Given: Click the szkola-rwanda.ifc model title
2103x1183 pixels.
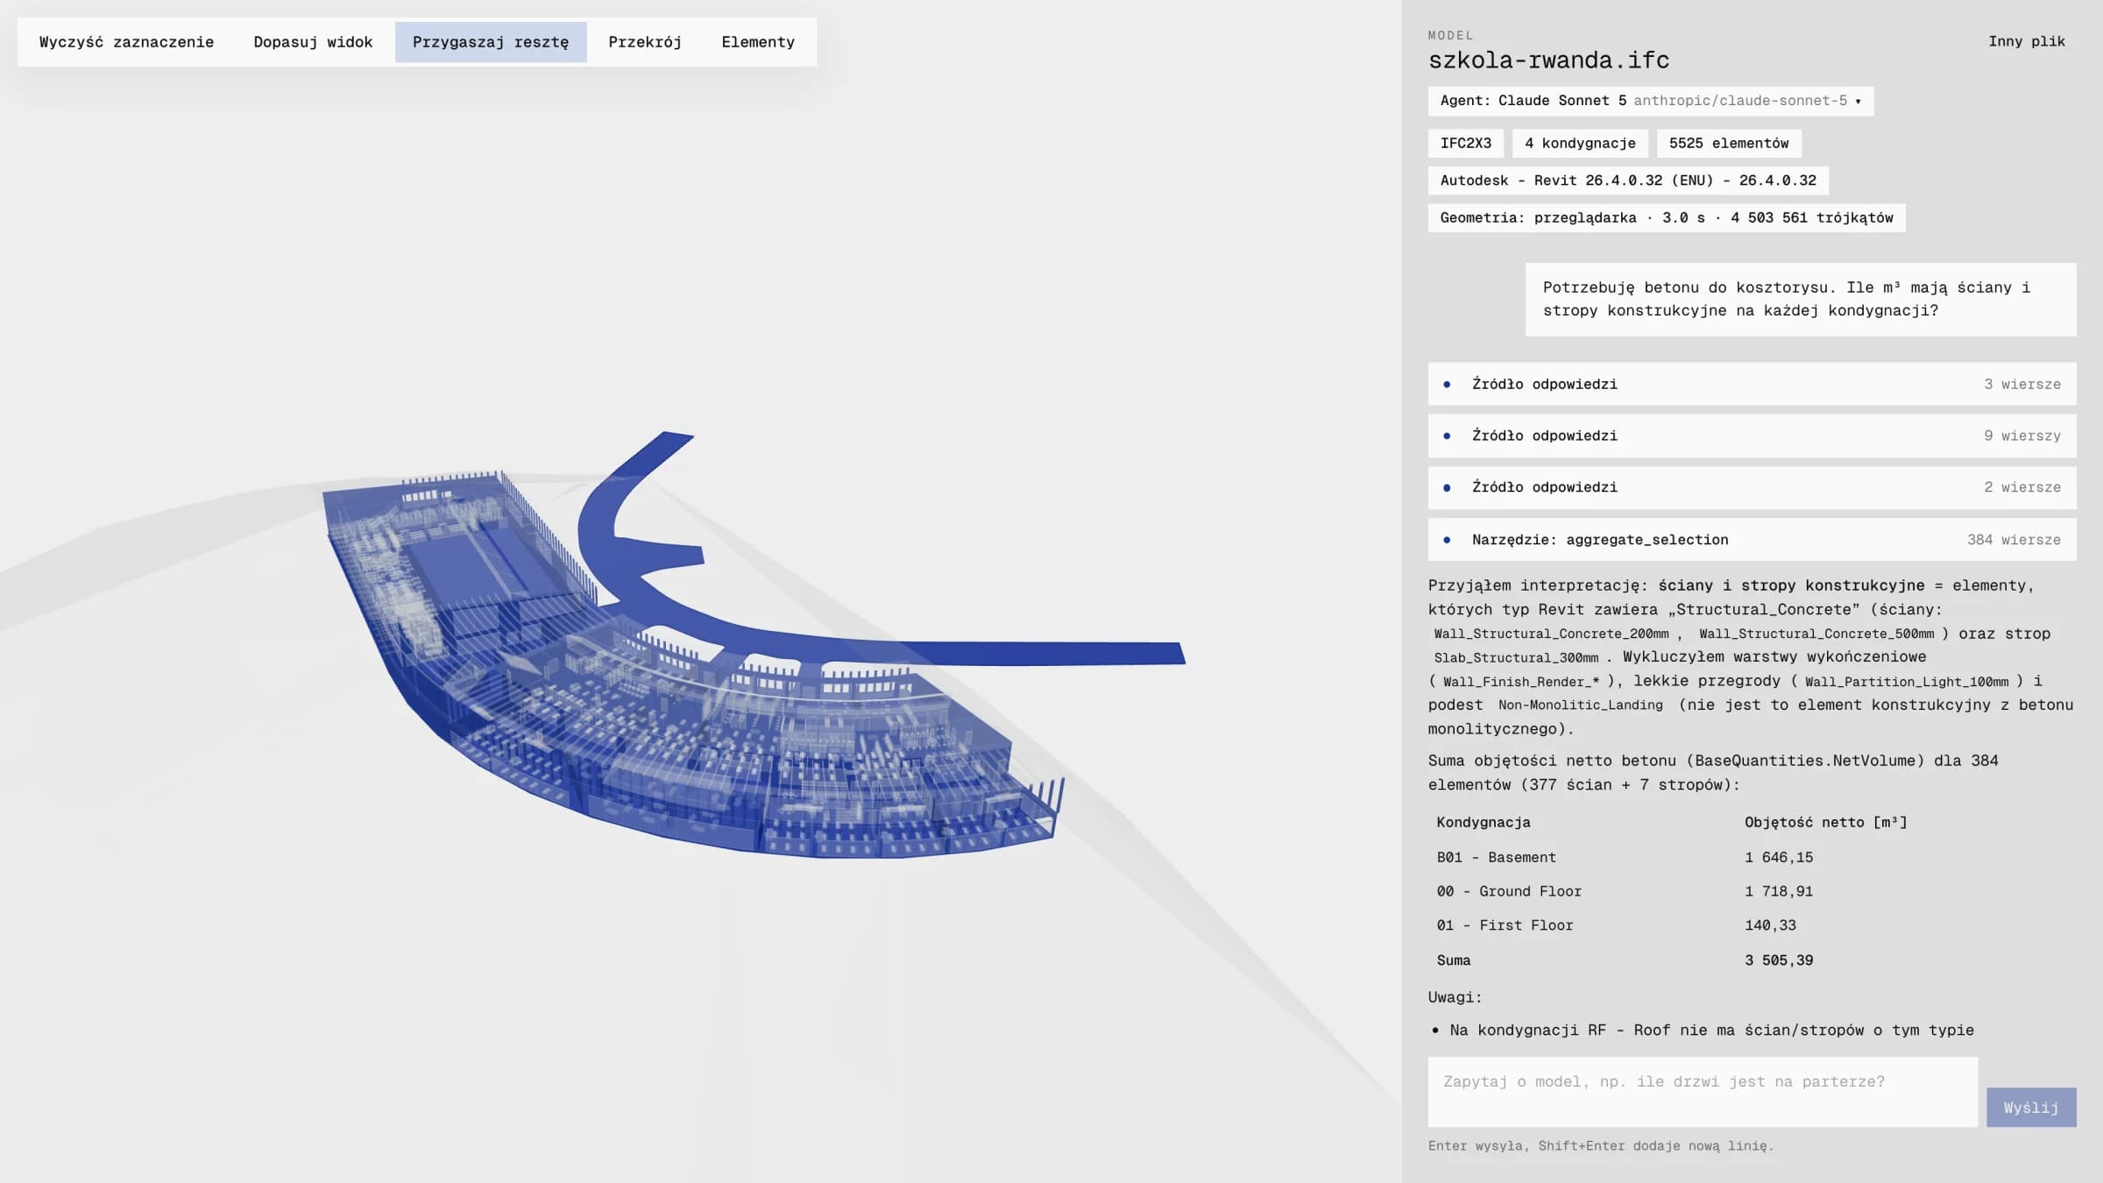Looking at the screenshot, I should coord(1548,60).
